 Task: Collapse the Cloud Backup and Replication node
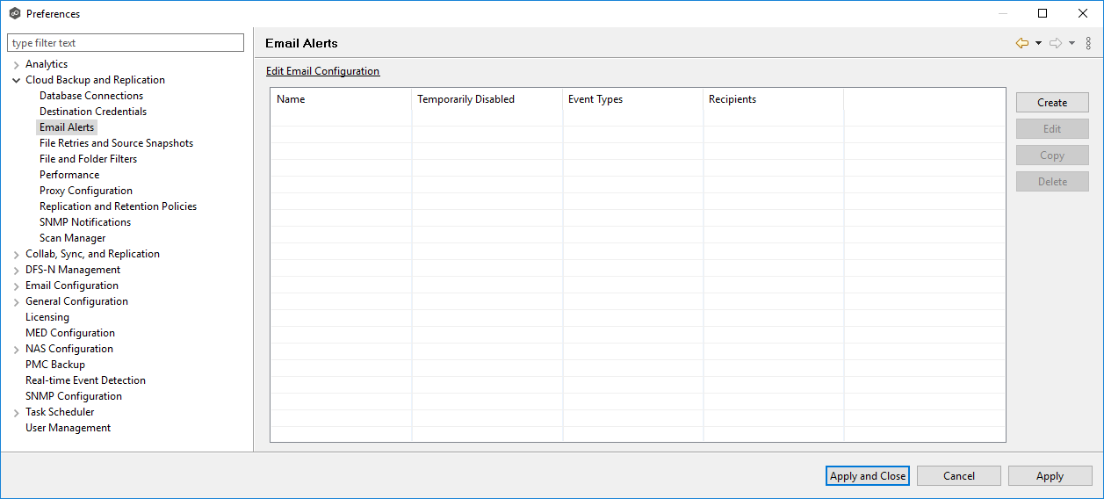[17, 80]
